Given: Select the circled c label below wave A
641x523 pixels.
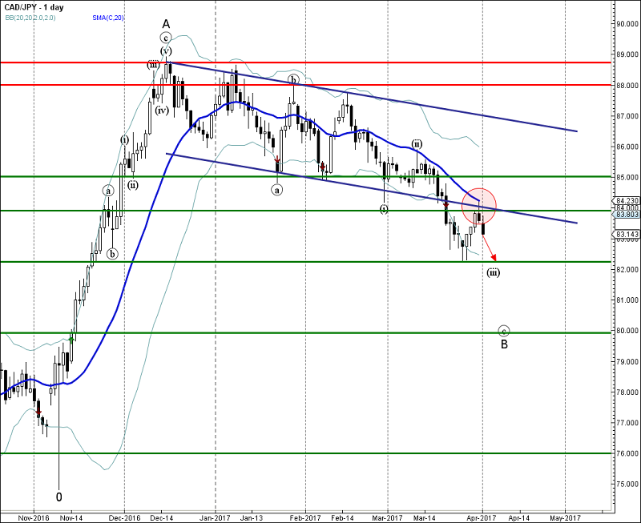Looking at the screenshot, I should click(x=165, y=38).
